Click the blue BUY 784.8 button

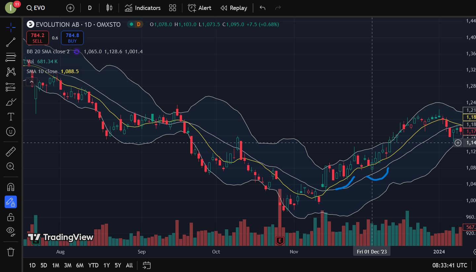pos(72,38)
